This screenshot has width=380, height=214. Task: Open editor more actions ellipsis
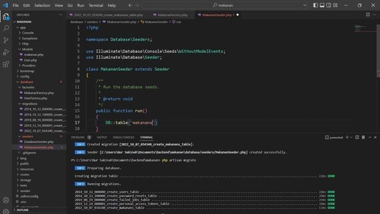(x=375, y=15)
